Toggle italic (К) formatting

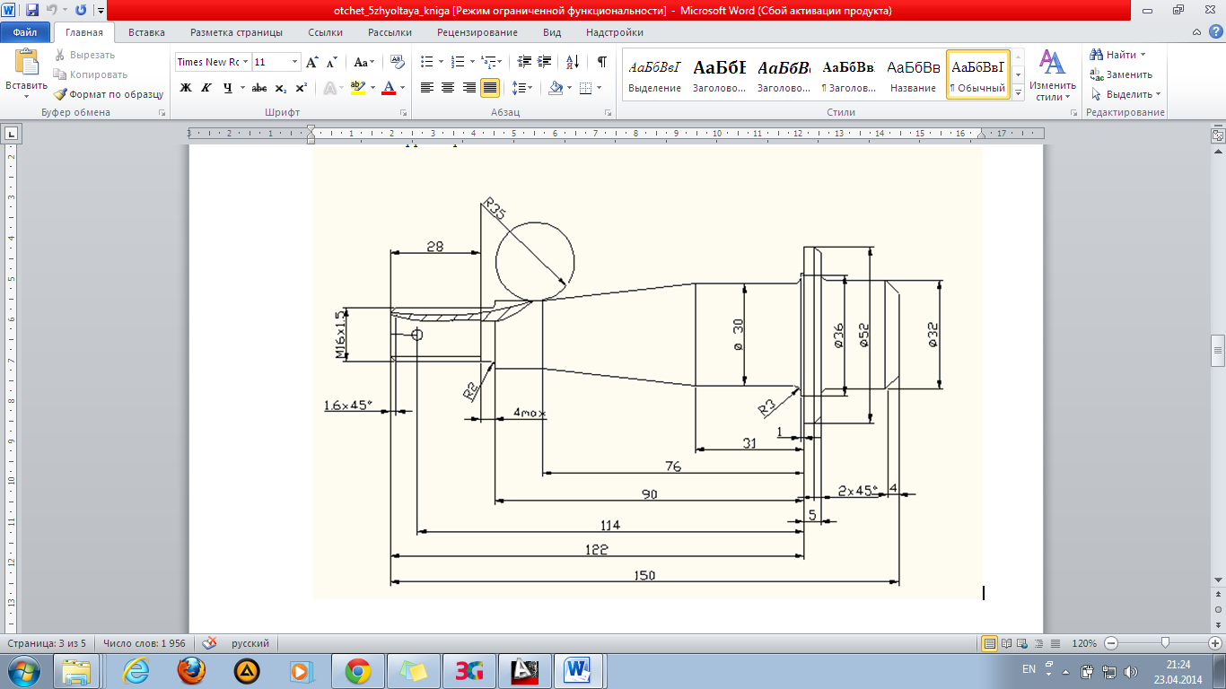[206, 88]
